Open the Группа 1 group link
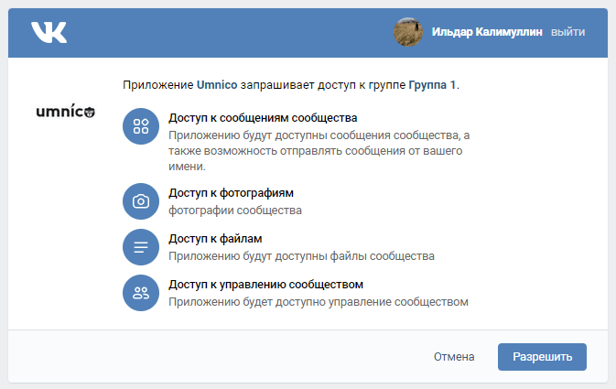Screen dimensions: 616x389 [x=432, y=85]
